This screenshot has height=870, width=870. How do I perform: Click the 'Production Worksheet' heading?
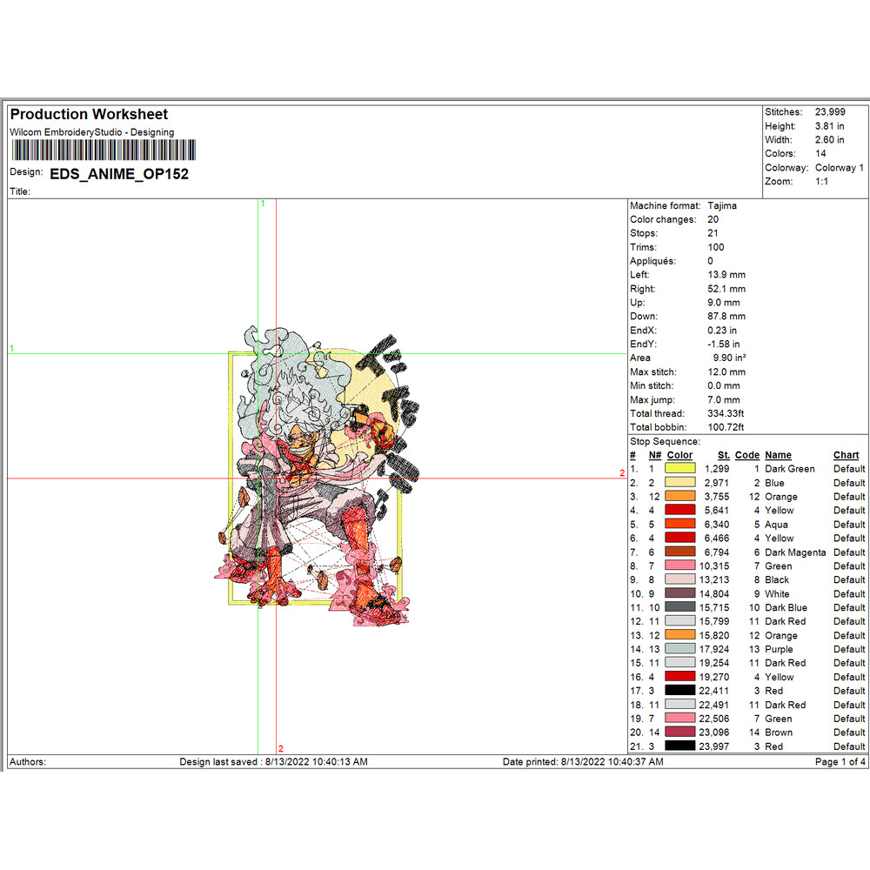pyautogui.click(x=89, y=114)
